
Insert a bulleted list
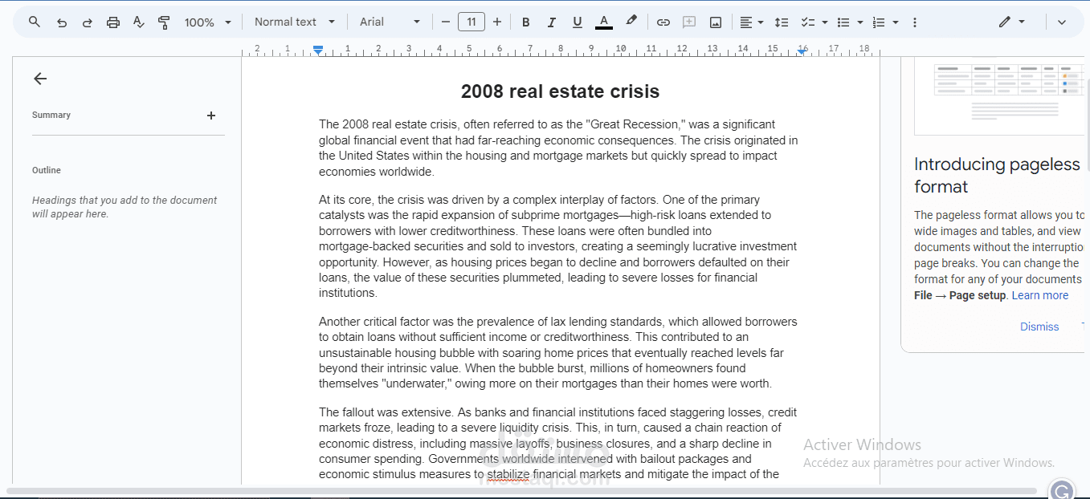tap(843, 22)
